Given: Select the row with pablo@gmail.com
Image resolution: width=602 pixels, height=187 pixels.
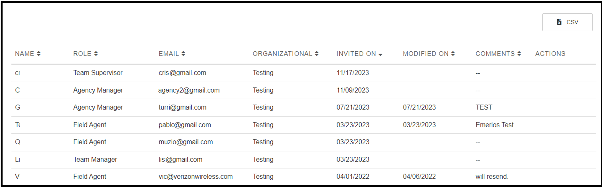Looking at the screenshot, I should click(x=304, y=125).
